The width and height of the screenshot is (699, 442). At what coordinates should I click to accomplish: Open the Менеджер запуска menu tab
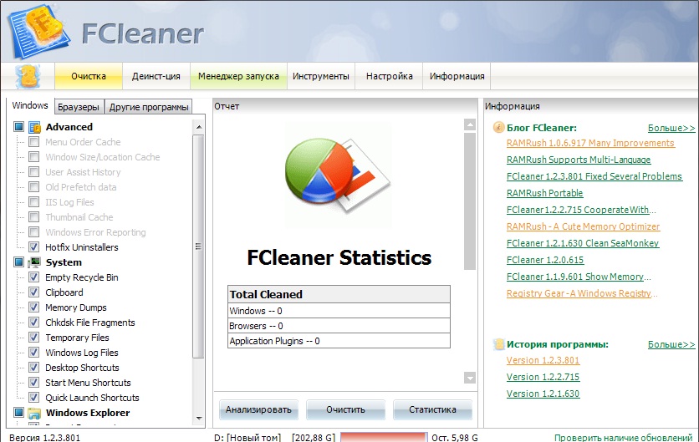[238, 76]
